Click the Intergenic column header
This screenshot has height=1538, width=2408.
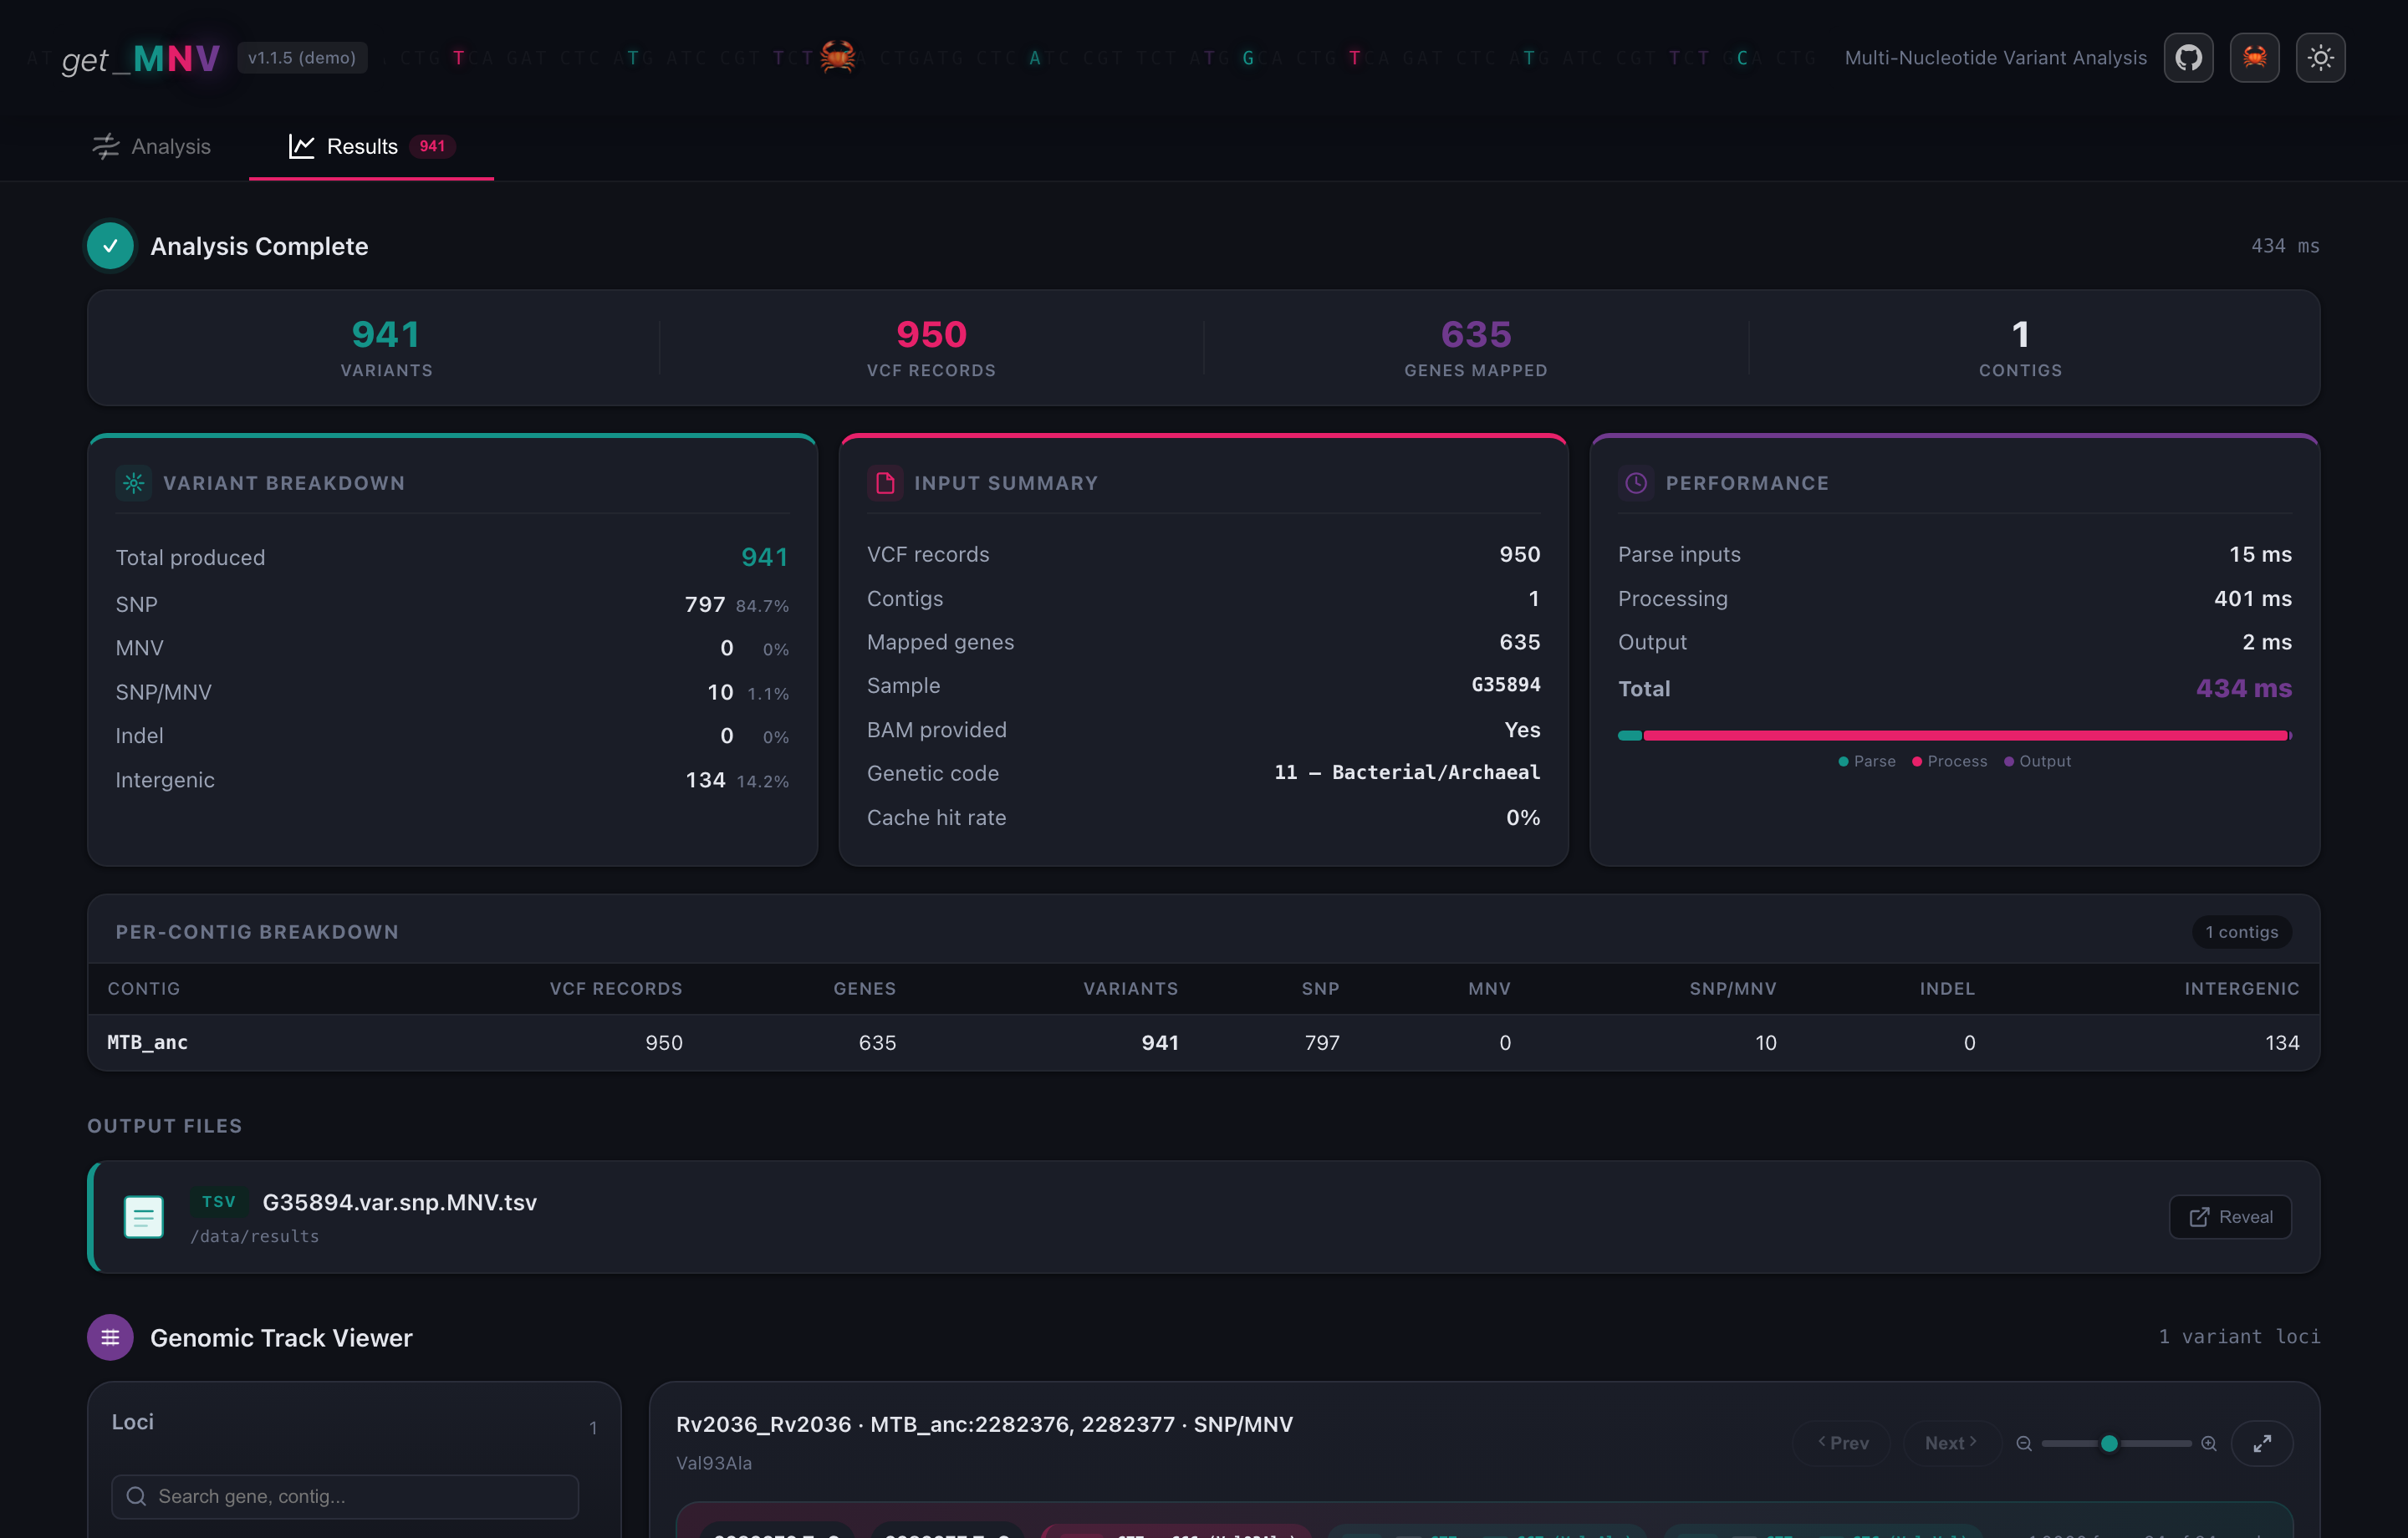[2241, 989]
